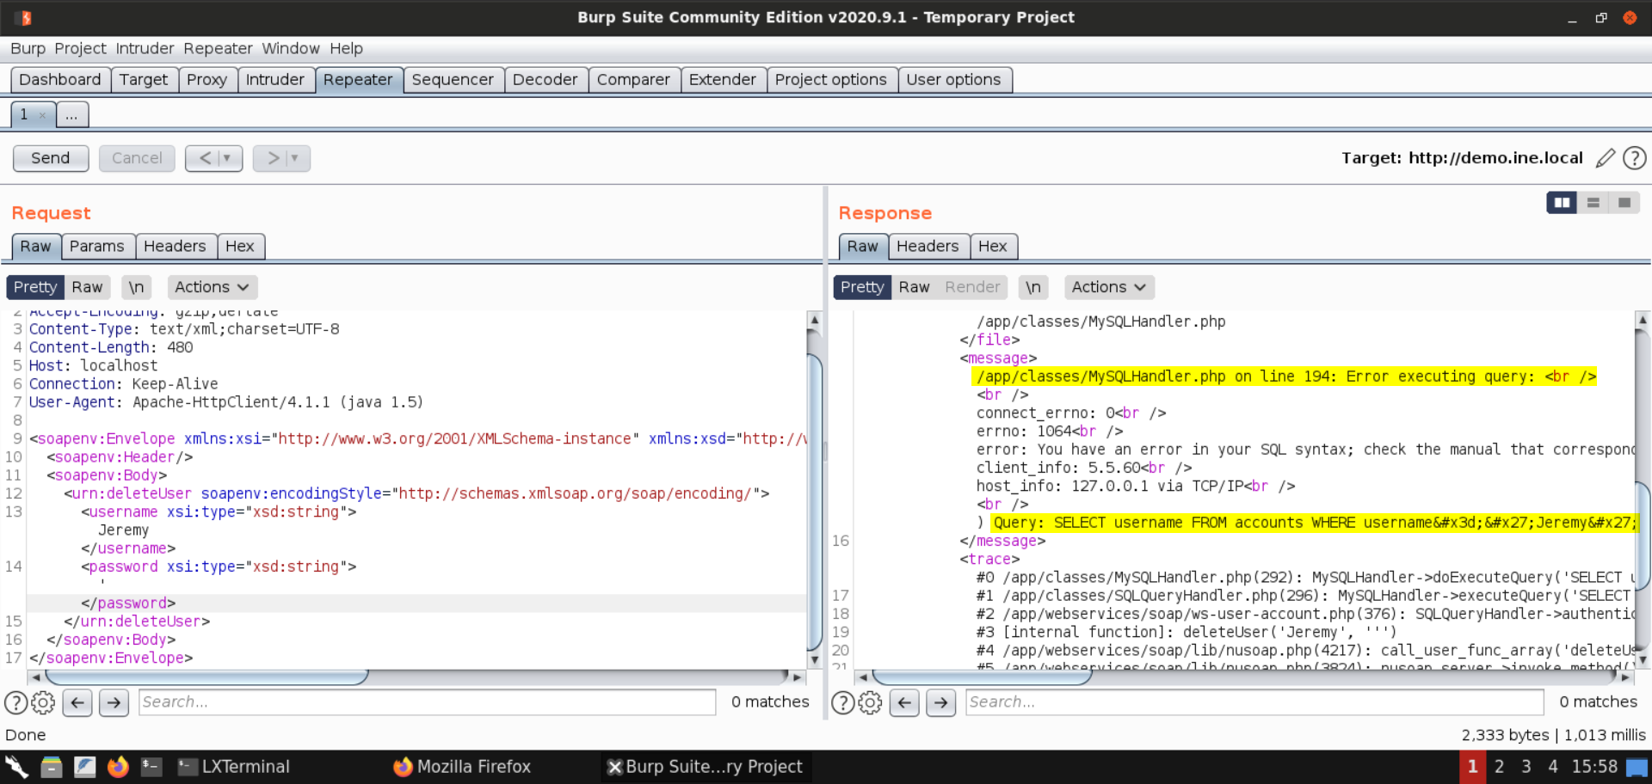
Task: Toggle response non-printing characters \n button
Action: tap(1032, 287)
